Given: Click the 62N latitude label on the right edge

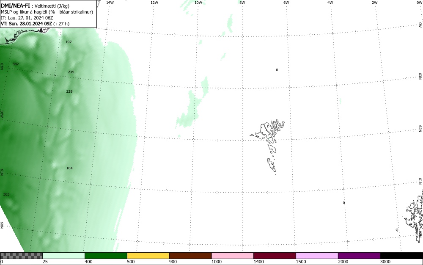Looking at the screenshot, I should coord(420,128).
